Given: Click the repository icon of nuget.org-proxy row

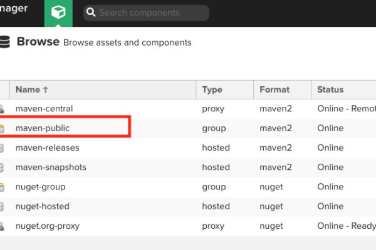Looking at the screenshot, I should (2, 226).
